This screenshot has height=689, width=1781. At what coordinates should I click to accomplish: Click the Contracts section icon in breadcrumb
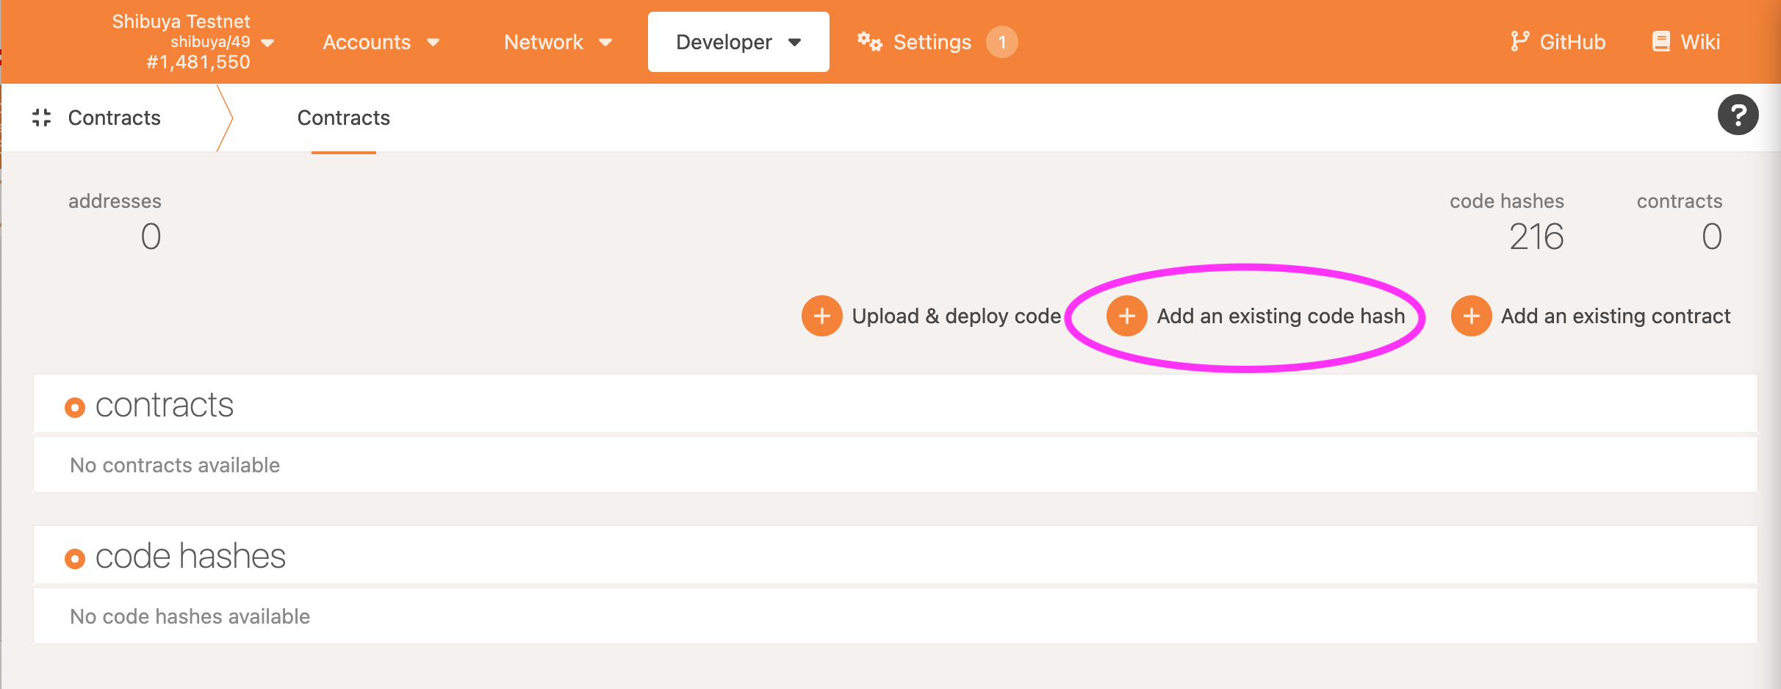(42, 118)
